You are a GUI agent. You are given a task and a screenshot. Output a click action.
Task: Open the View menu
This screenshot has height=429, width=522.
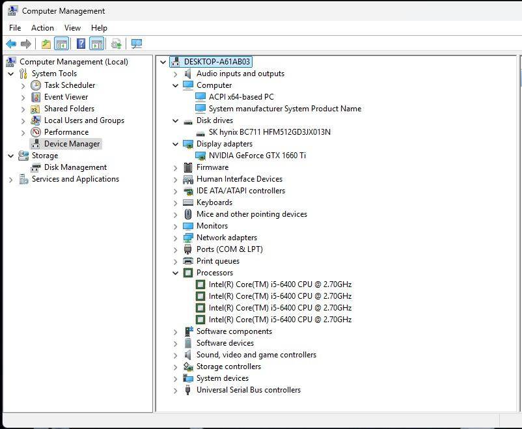72,28
